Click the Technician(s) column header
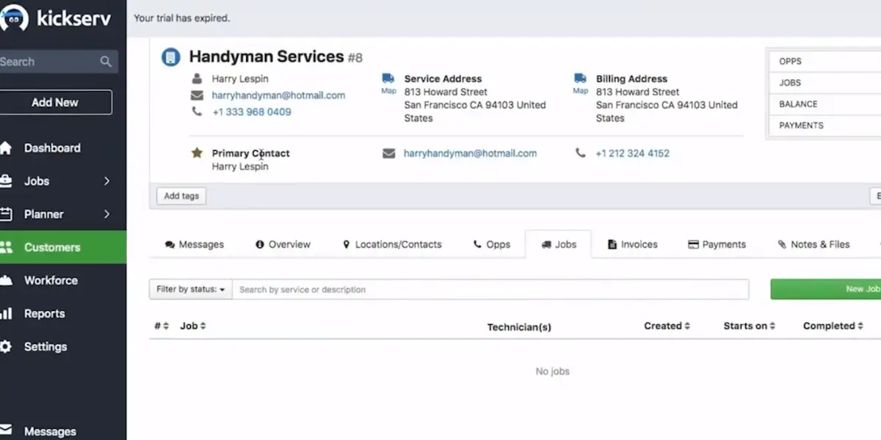The image size is (881, 440). pyautogui.click(x=519, y=327)
